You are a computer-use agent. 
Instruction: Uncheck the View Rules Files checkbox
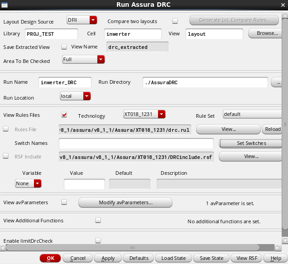[64, 115]
